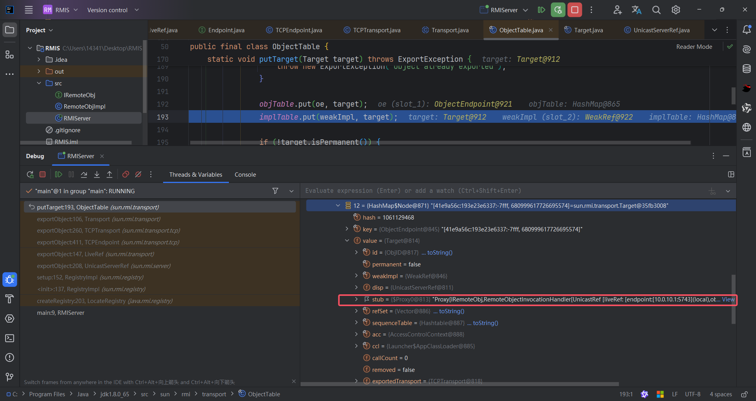This screenshot has height=401, width=756.
Task: Open the Git tool window
Action: pos(10,377)
